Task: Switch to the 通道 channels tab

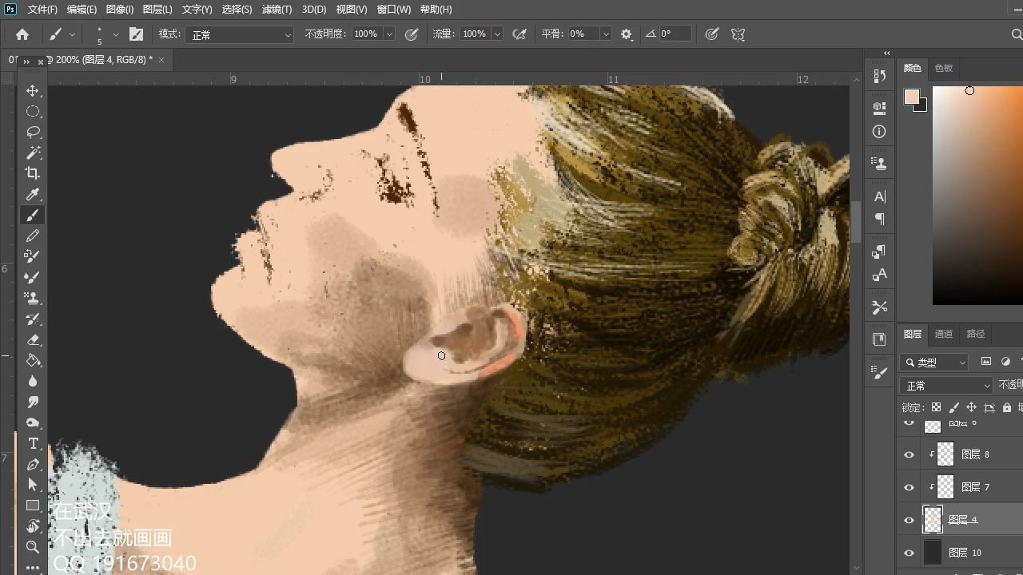Action: pyautogui.click(x=943, y=334)
